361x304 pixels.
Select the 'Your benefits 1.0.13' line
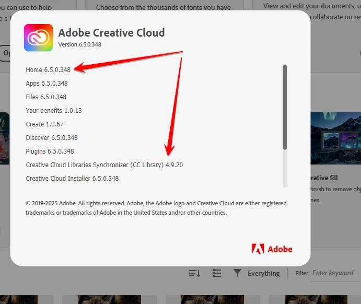coord(54,110)
